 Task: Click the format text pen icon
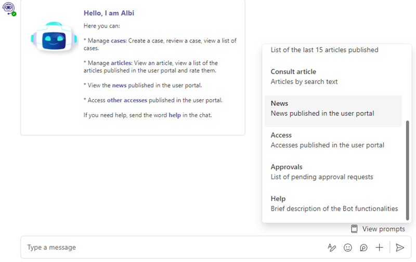pos(332,247)
